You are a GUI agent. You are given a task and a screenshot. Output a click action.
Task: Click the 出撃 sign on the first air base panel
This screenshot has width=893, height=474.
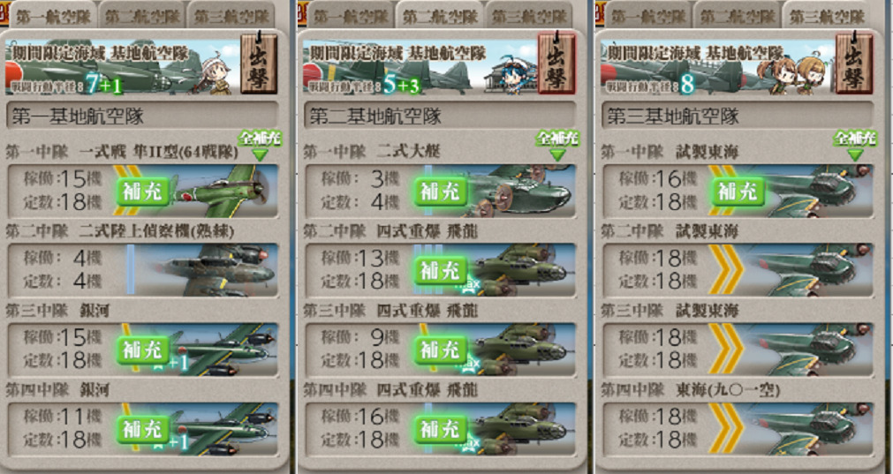pyautogui.click(x=259, y=64)
